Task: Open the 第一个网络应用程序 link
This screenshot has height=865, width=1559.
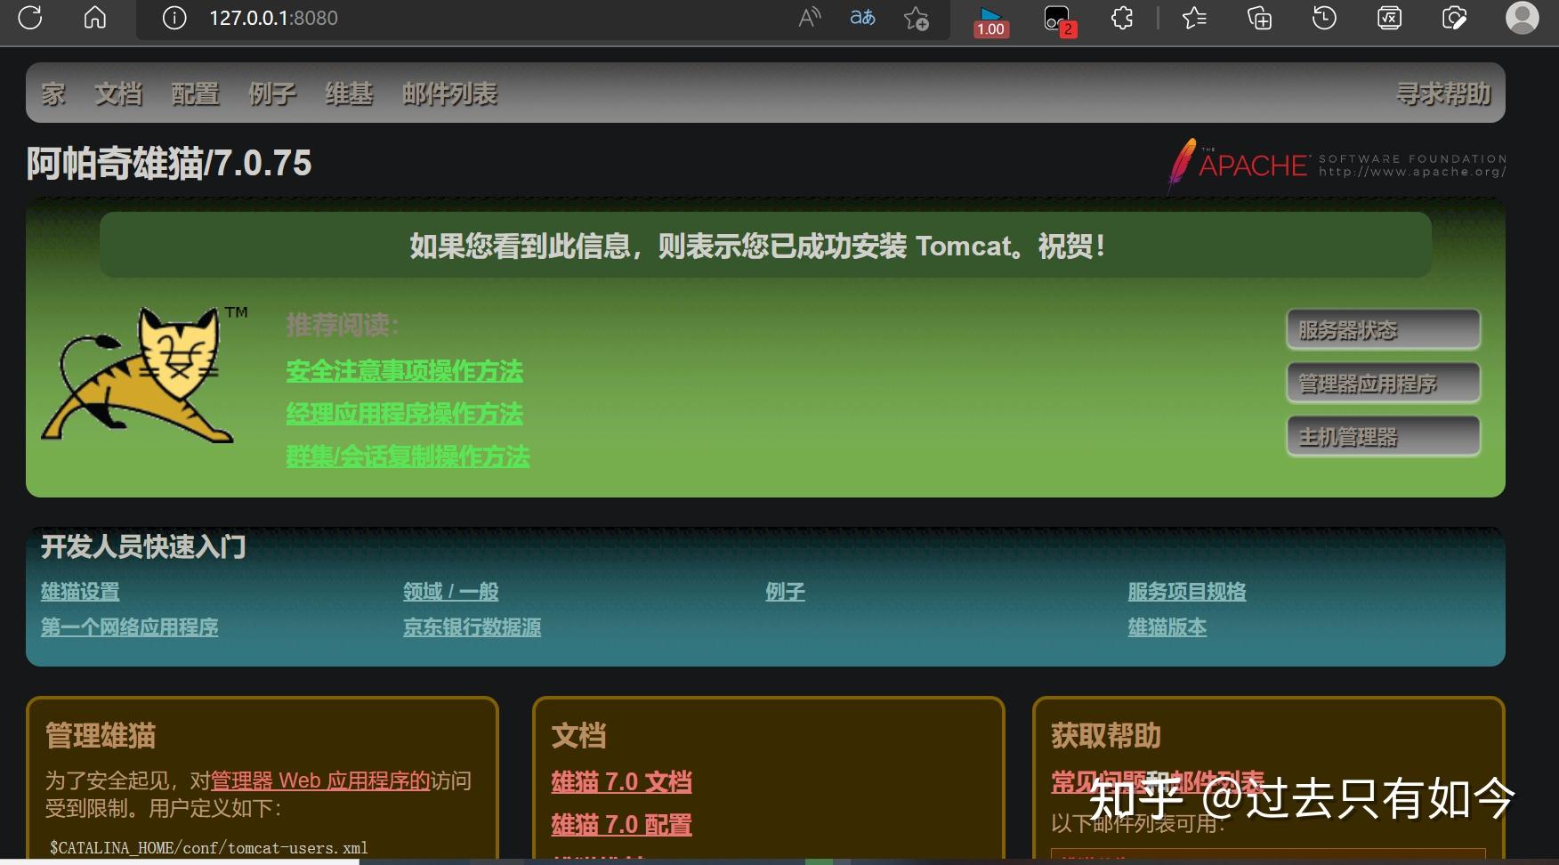Action: coord(130,627)
